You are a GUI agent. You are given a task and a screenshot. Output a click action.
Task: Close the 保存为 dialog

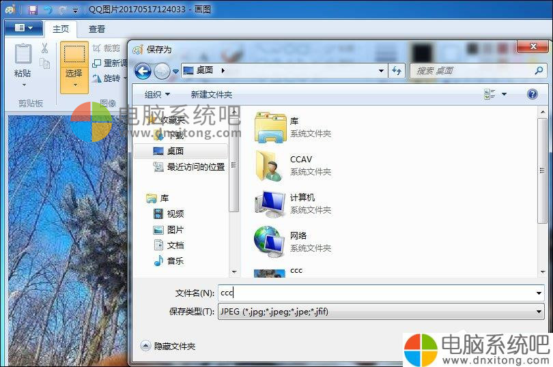point(533,46)
